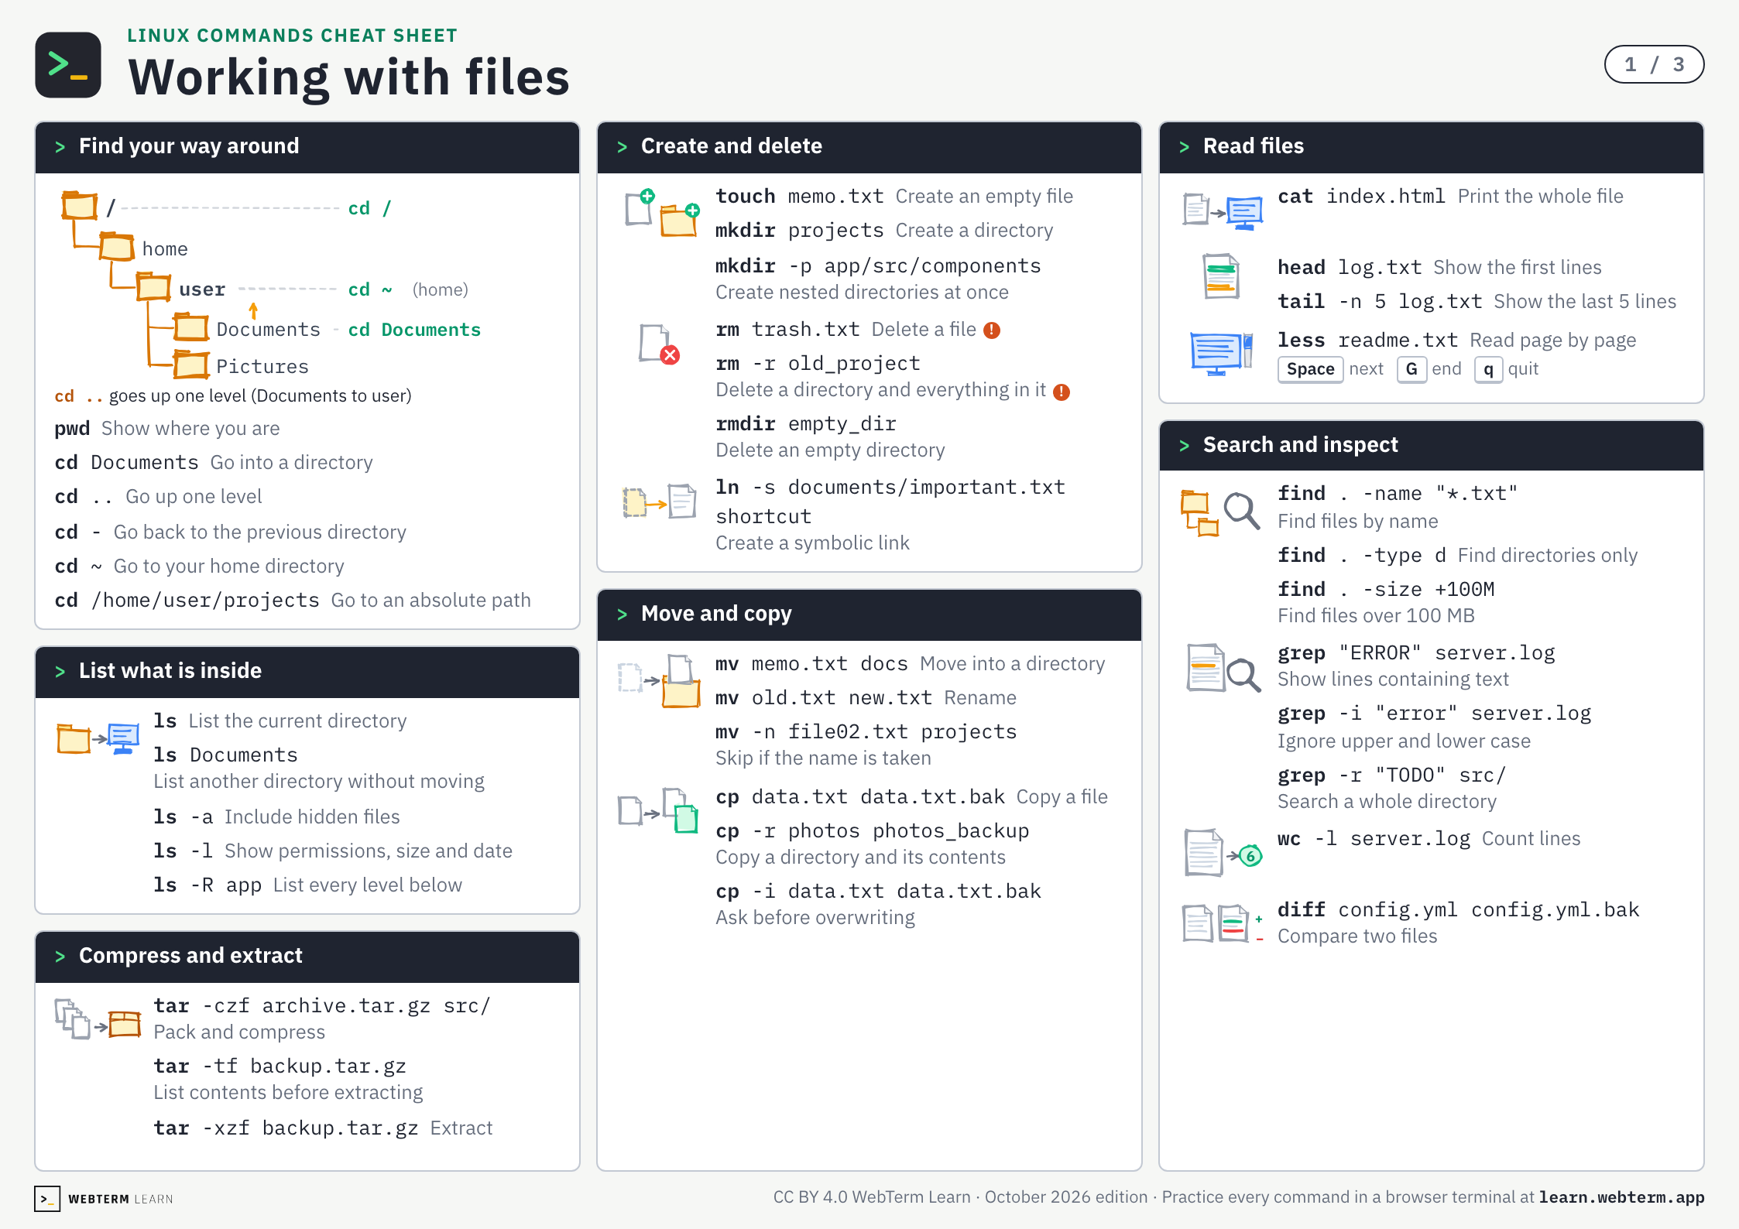1739x1229 pixels.
Task: Click the orange up-arrow under user
Action: click(x=253, y=311)
